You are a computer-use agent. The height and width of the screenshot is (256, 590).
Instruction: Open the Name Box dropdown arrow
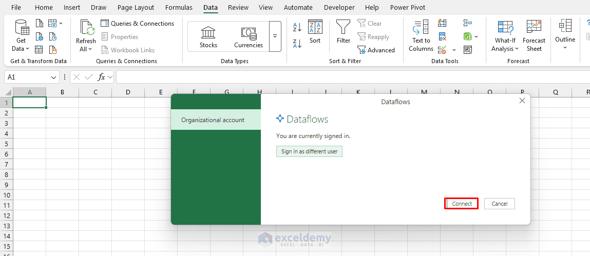point(53,77)
